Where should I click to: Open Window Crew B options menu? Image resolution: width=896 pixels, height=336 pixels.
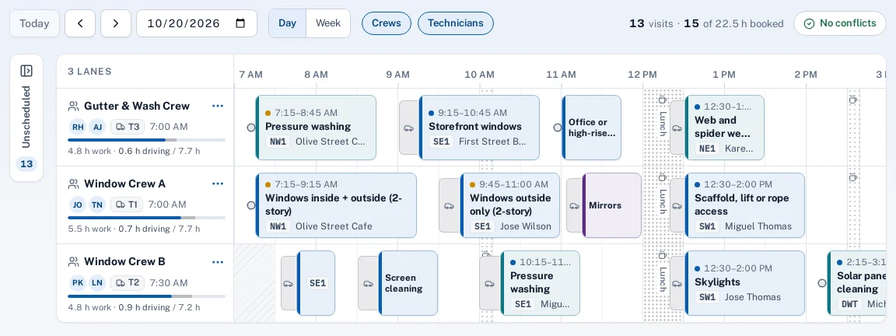(x=218, y=261)
